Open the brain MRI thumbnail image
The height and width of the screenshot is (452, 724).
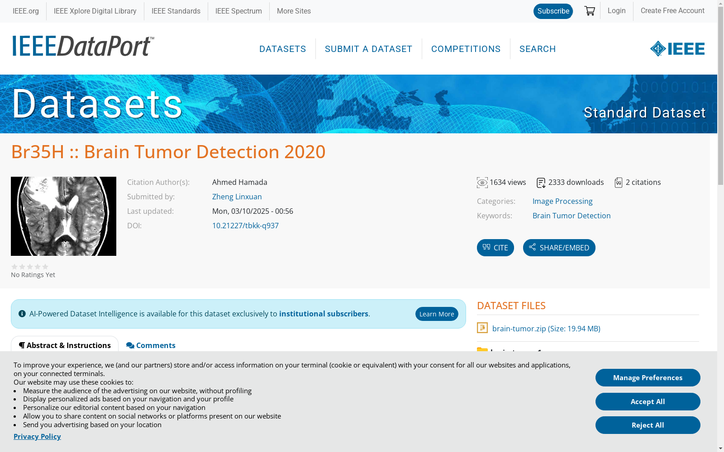pos(63,216)
